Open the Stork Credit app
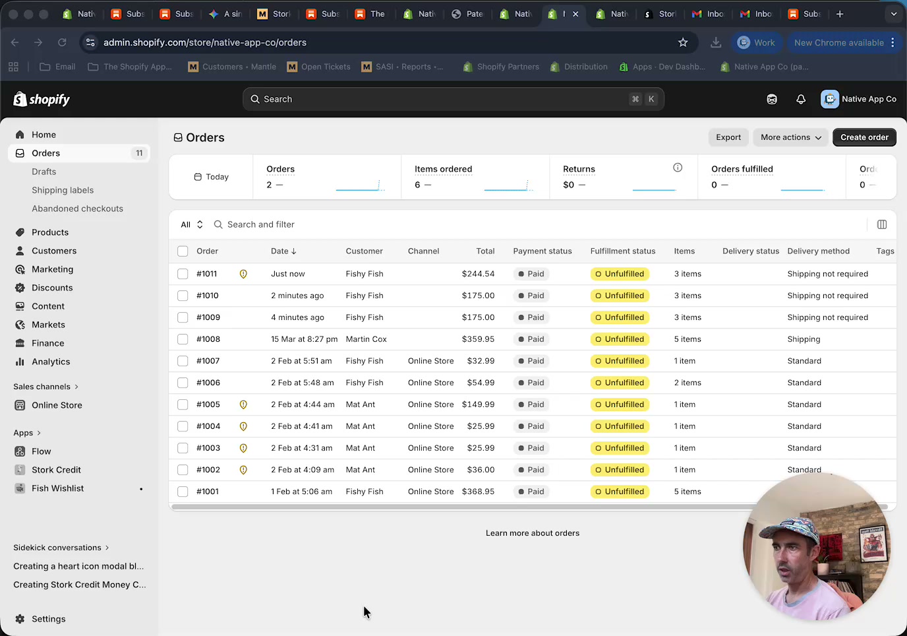The height and width of the screenshot is (636, 907). [x=57, y=470]
